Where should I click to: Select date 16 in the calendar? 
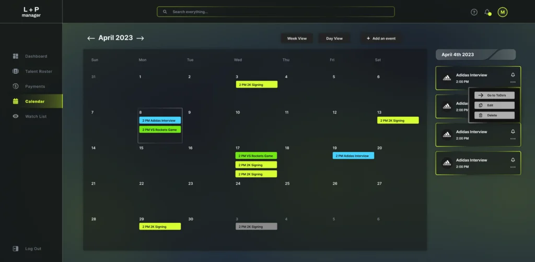pos(190,148)
